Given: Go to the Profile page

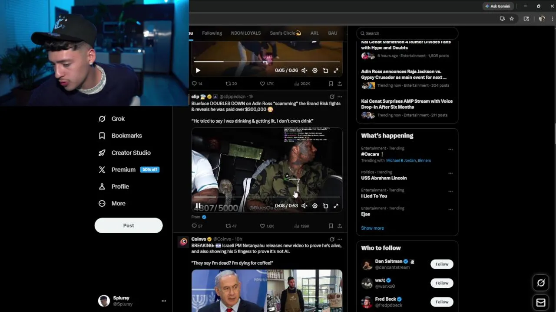Looking at the screenshot, I should point(114,186).
